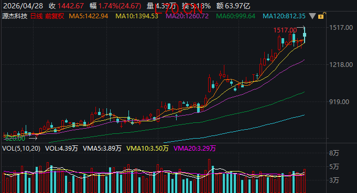357x193 pixels.
Task: Select the 日线 period label
Action: point(36,16)
